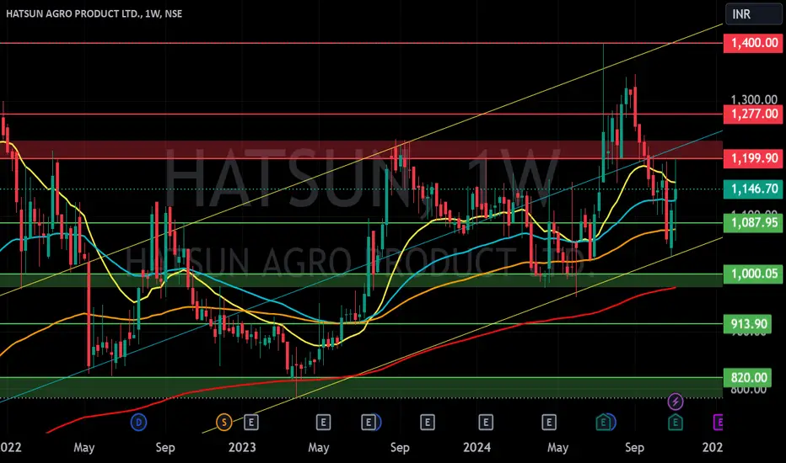Open the earnings E marker above the 2024 label
786x463 pixels.
pyautogui.click(x=485, y=423)
